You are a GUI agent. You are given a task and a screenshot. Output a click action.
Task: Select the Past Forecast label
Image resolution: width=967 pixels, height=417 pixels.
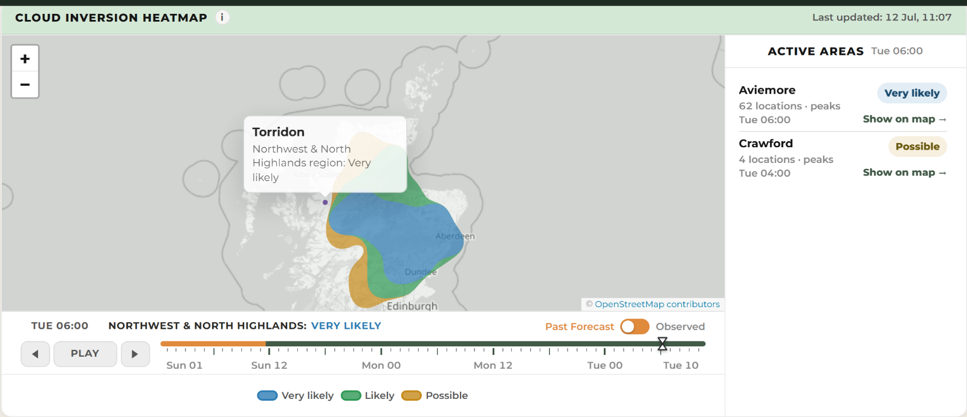[x=579, y=326]
